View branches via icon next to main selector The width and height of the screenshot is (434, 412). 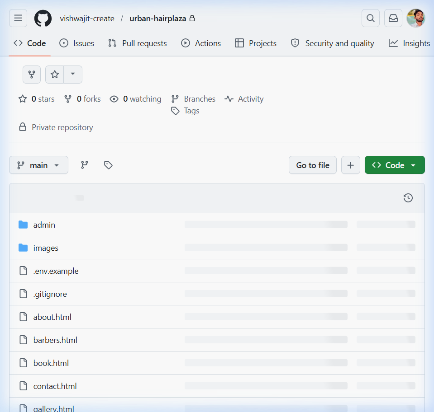point(85,165)
